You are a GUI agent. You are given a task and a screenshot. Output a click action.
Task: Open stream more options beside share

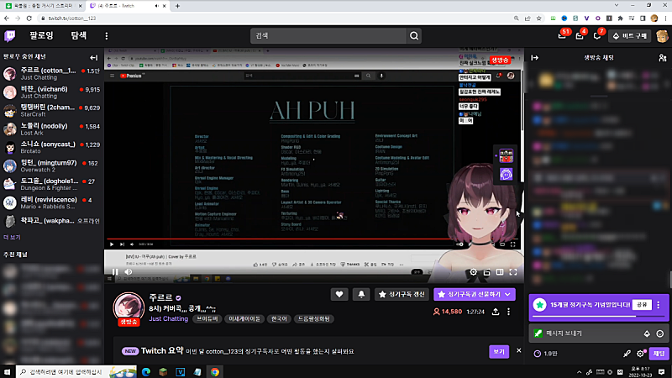point(509,312)
